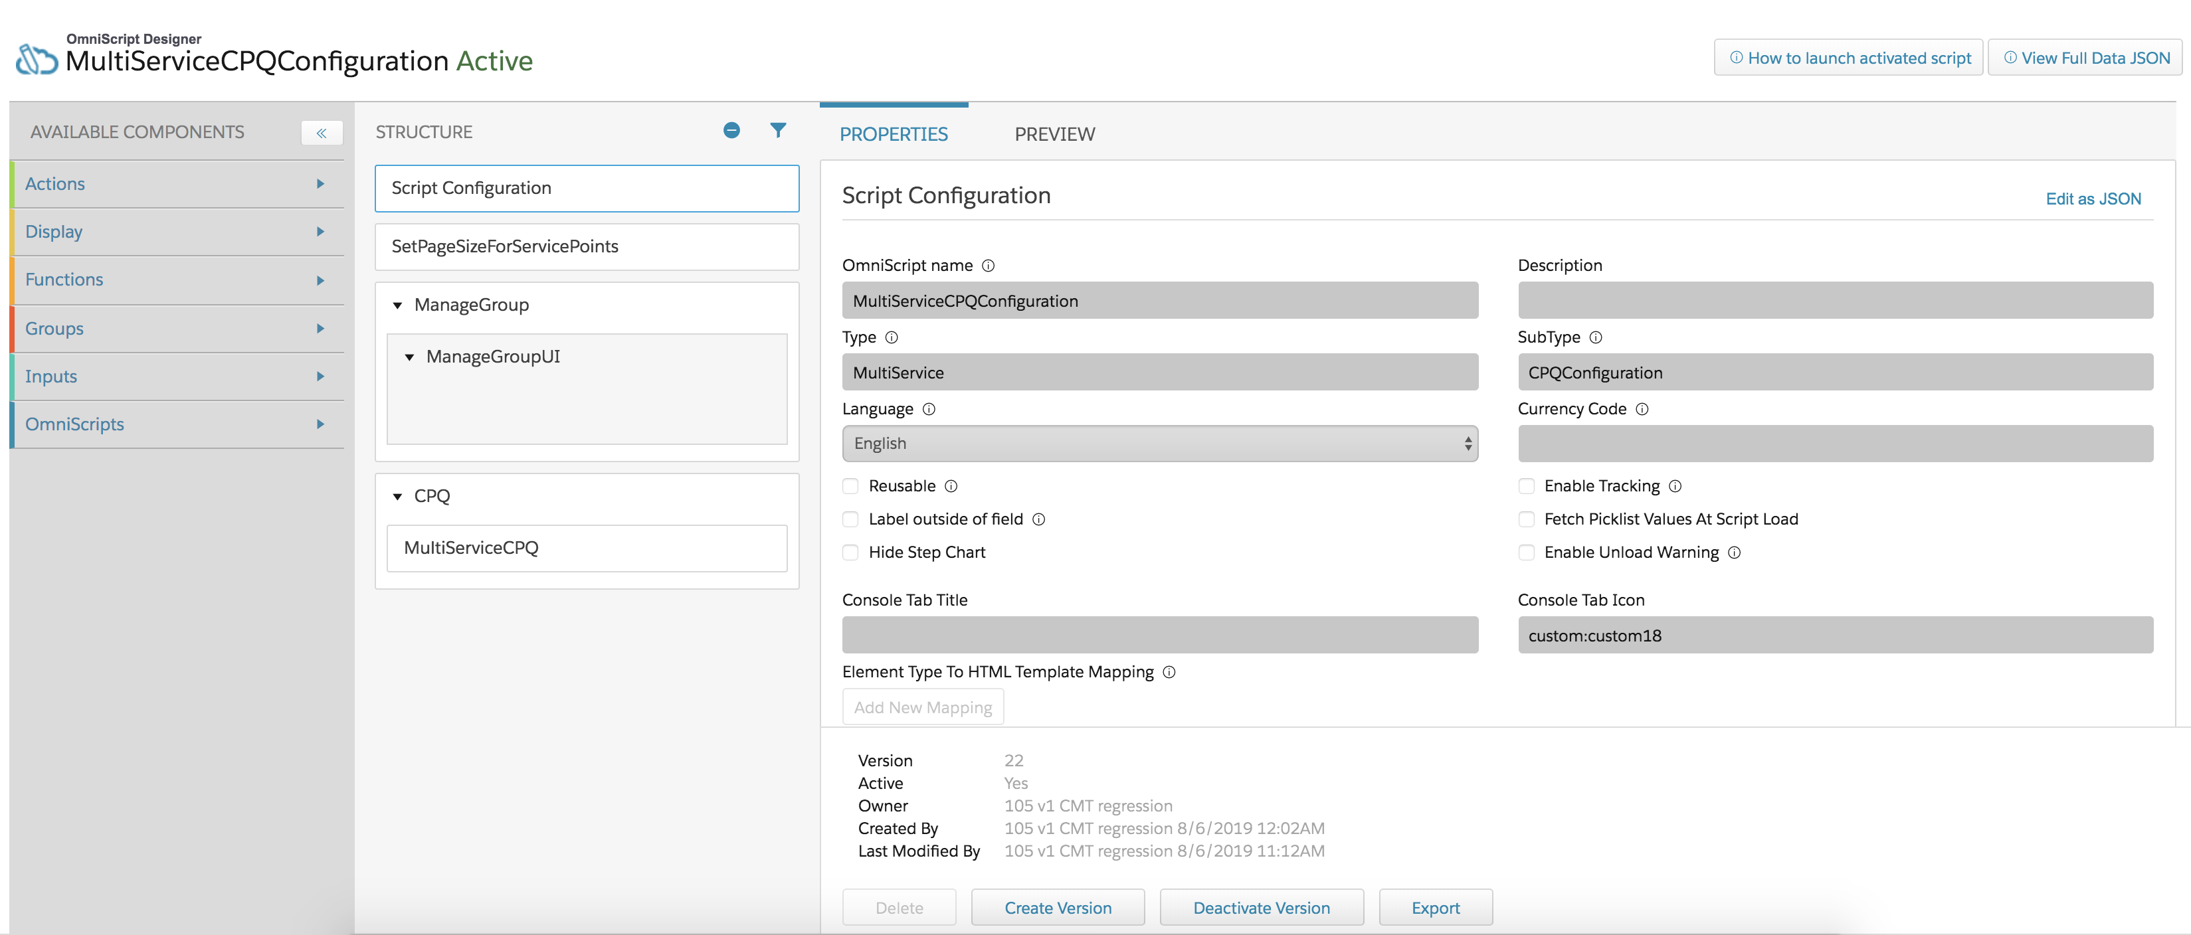Show info tooltip for OmniScript name
Image resolution: width=2191 pixels, height=935 pixels.
coord(989,265)
